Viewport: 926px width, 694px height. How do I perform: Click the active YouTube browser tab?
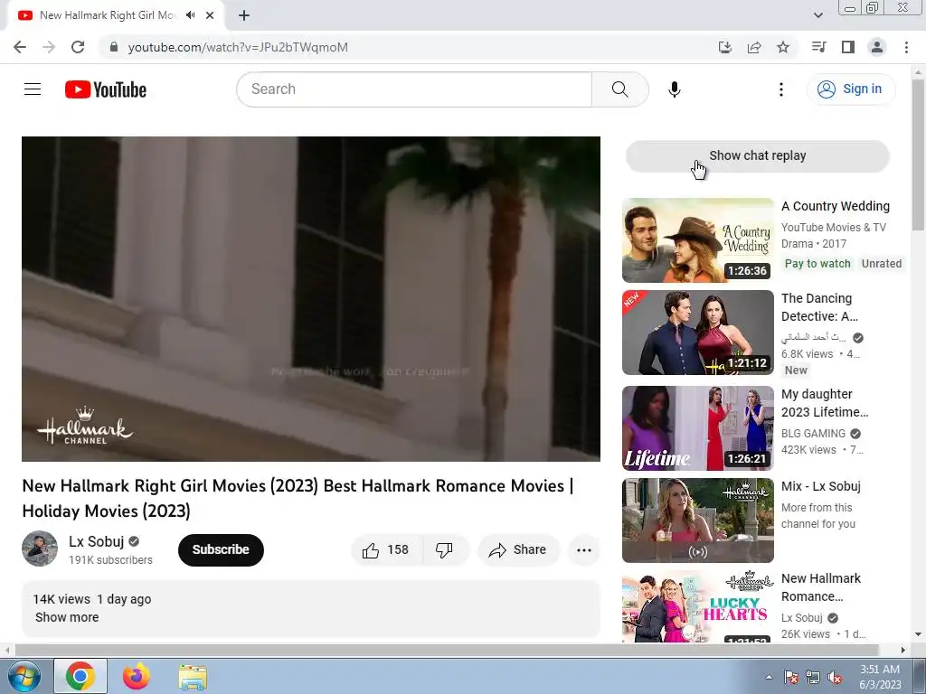[116, 15]
